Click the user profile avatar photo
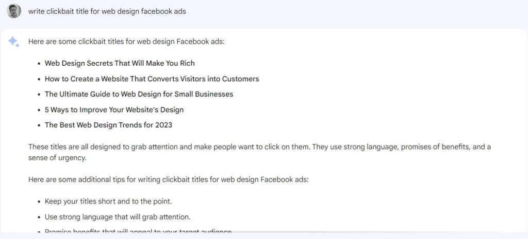 pos(14,11)
